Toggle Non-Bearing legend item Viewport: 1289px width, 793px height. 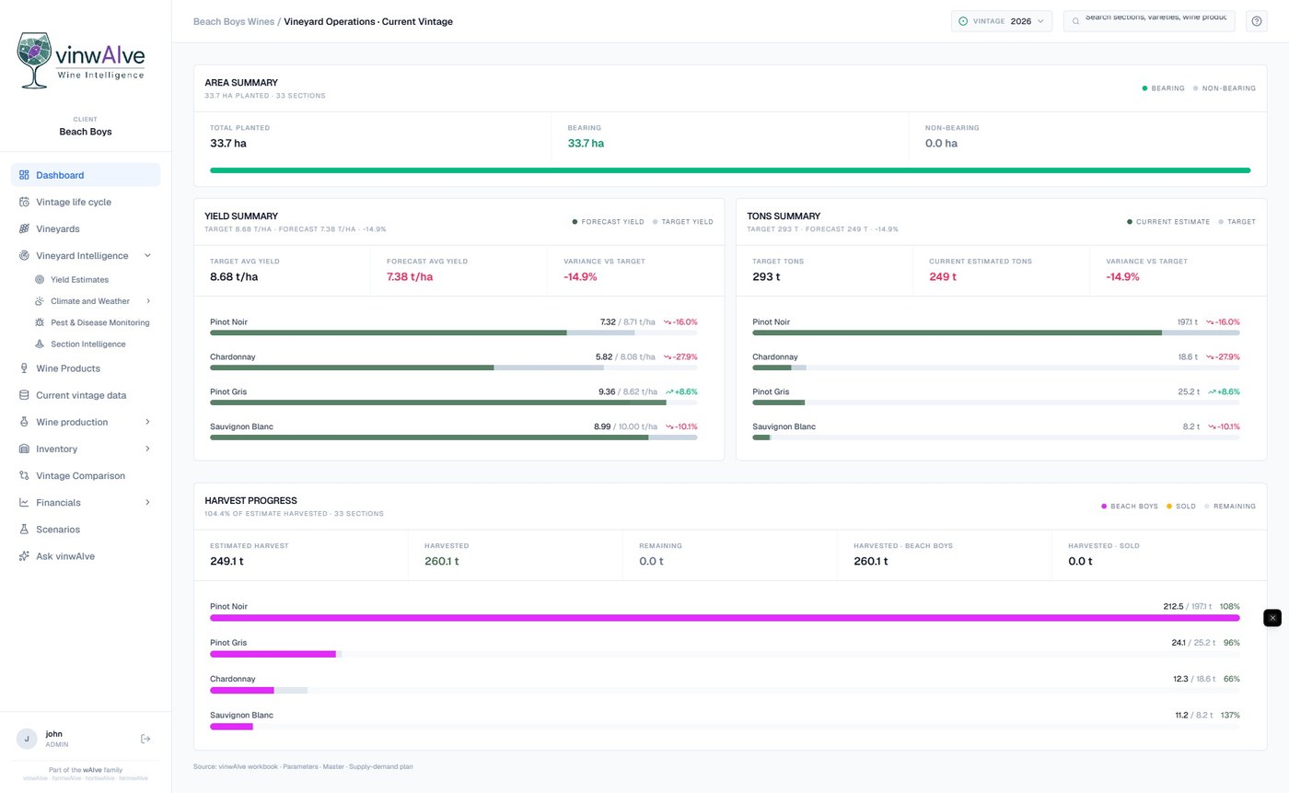[x=1225, y=88]
